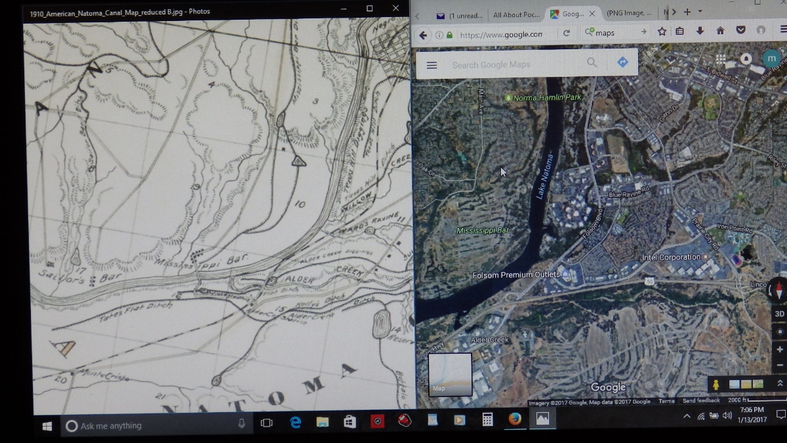Go to the Firefox home page
The height and width of the screenshot is (443, 787).
coord(720,30)
